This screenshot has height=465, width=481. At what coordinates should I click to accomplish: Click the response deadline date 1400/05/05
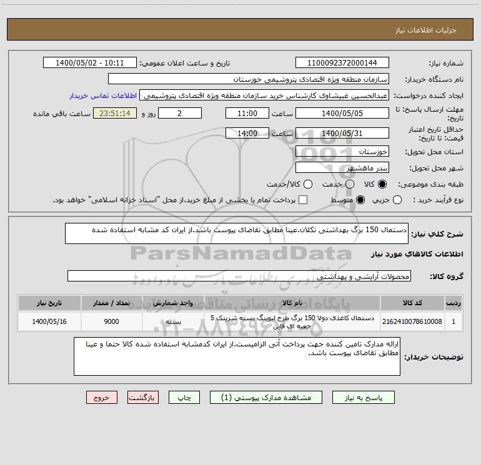(x=342, y=113)
